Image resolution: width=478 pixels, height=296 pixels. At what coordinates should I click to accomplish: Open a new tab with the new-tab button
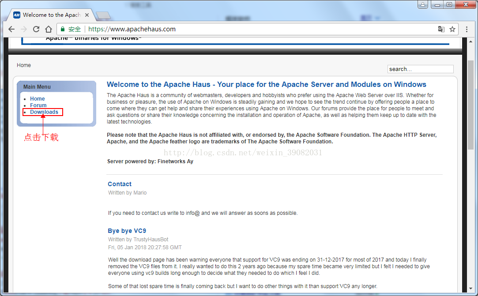click(x=103, y=15)
